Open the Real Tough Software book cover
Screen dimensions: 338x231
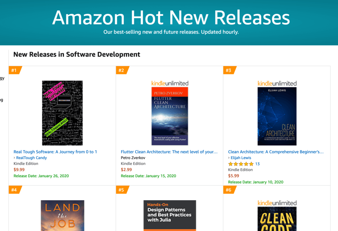(62, 113)
